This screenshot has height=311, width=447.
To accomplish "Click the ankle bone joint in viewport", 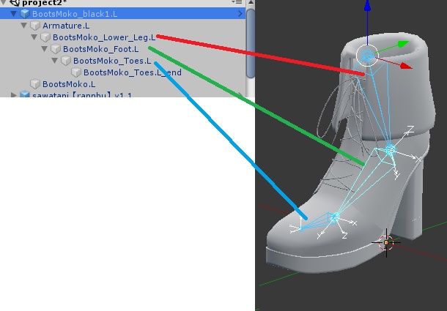I will pyautogui.click(x=390, y=149).
